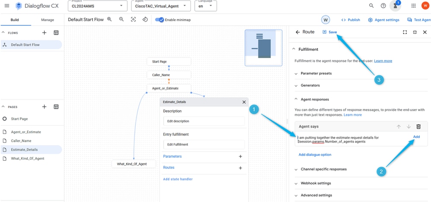Image resolution: width=431 pixels, height=202 pixels.
Task: Click Add state handler
Action: coord(178,179)
